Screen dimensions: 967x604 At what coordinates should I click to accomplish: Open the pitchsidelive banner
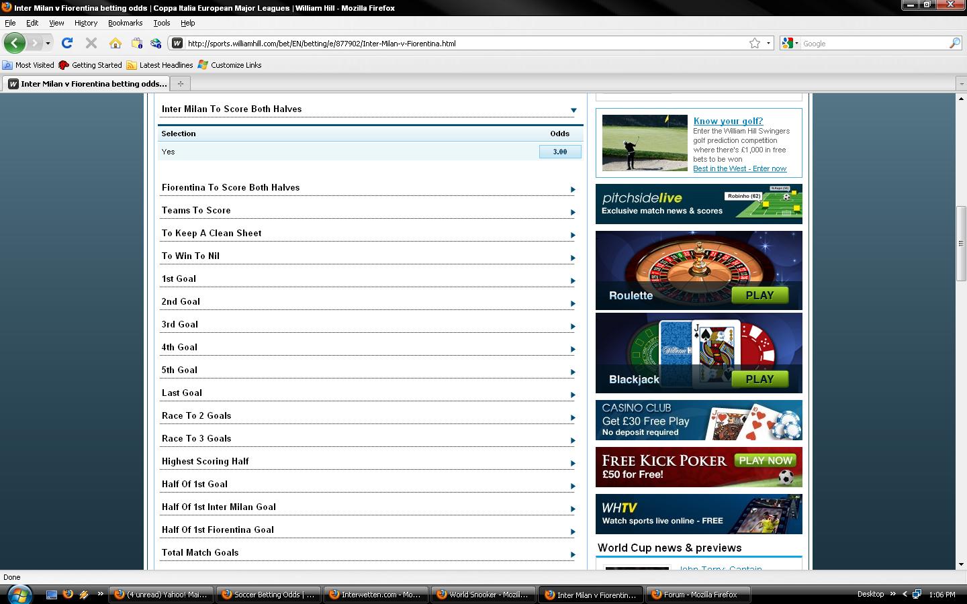point(698,204)
